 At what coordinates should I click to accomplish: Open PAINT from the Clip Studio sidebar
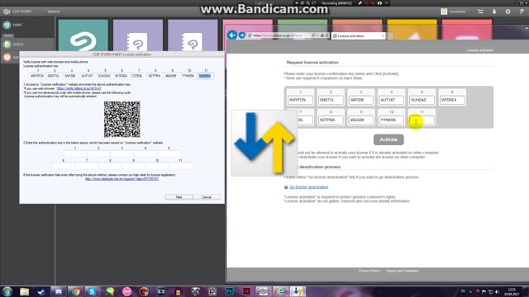tap(13, 25)
